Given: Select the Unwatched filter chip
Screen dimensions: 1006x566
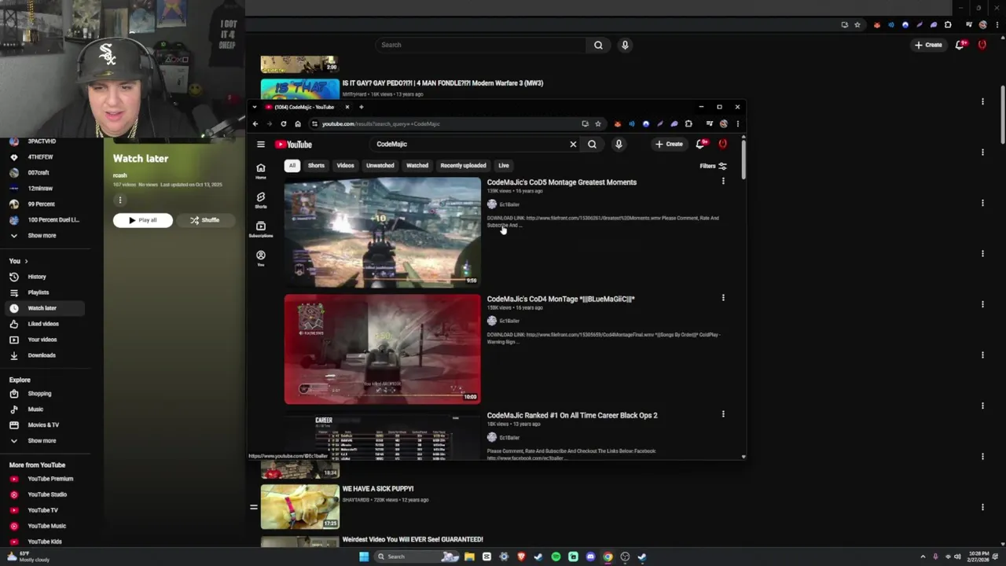Looking at the screenshot, I should coord(380,166).
